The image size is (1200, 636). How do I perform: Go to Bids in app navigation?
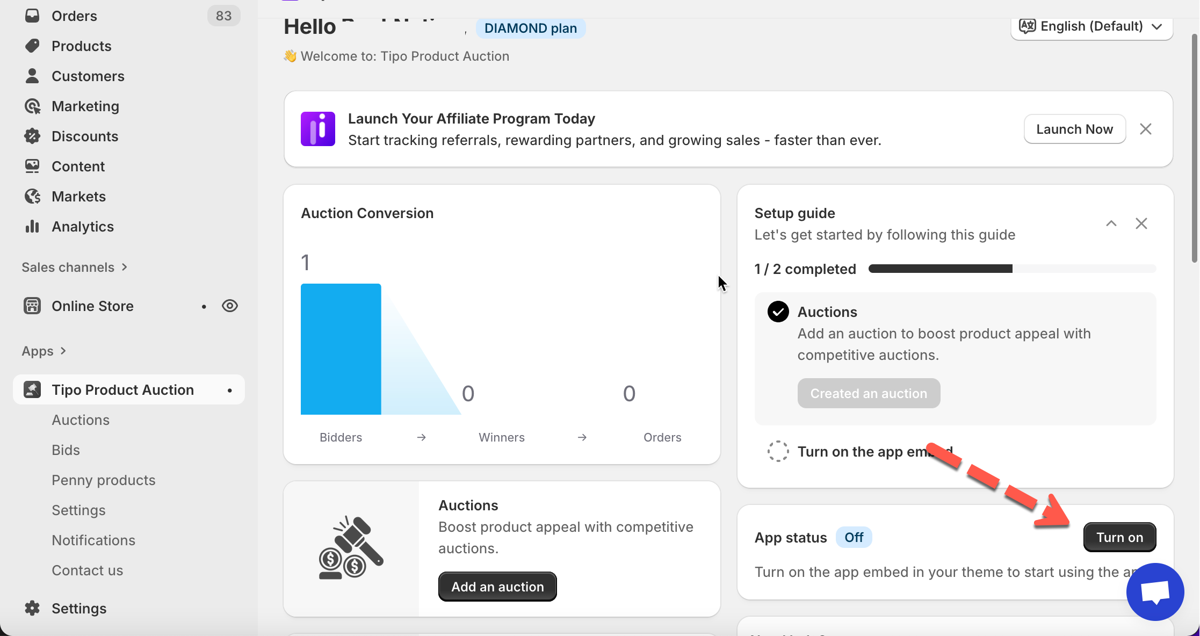coord(66,450)
